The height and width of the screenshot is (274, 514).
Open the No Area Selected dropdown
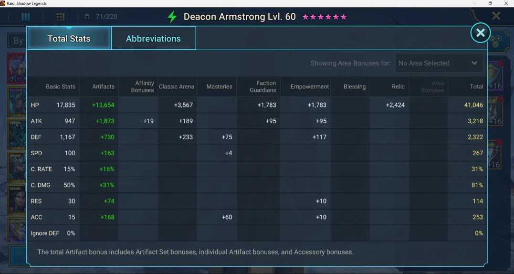[439, 63]
